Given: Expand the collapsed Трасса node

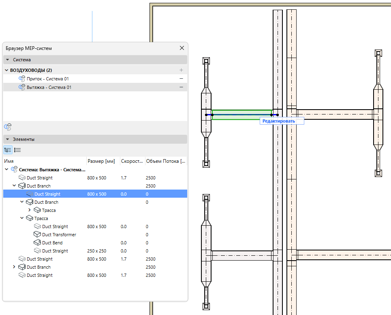Looking at the screenshot, I should click(30, 210).
